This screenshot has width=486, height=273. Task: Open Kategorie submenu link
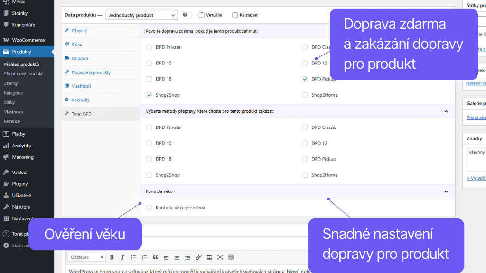point(13,93)
